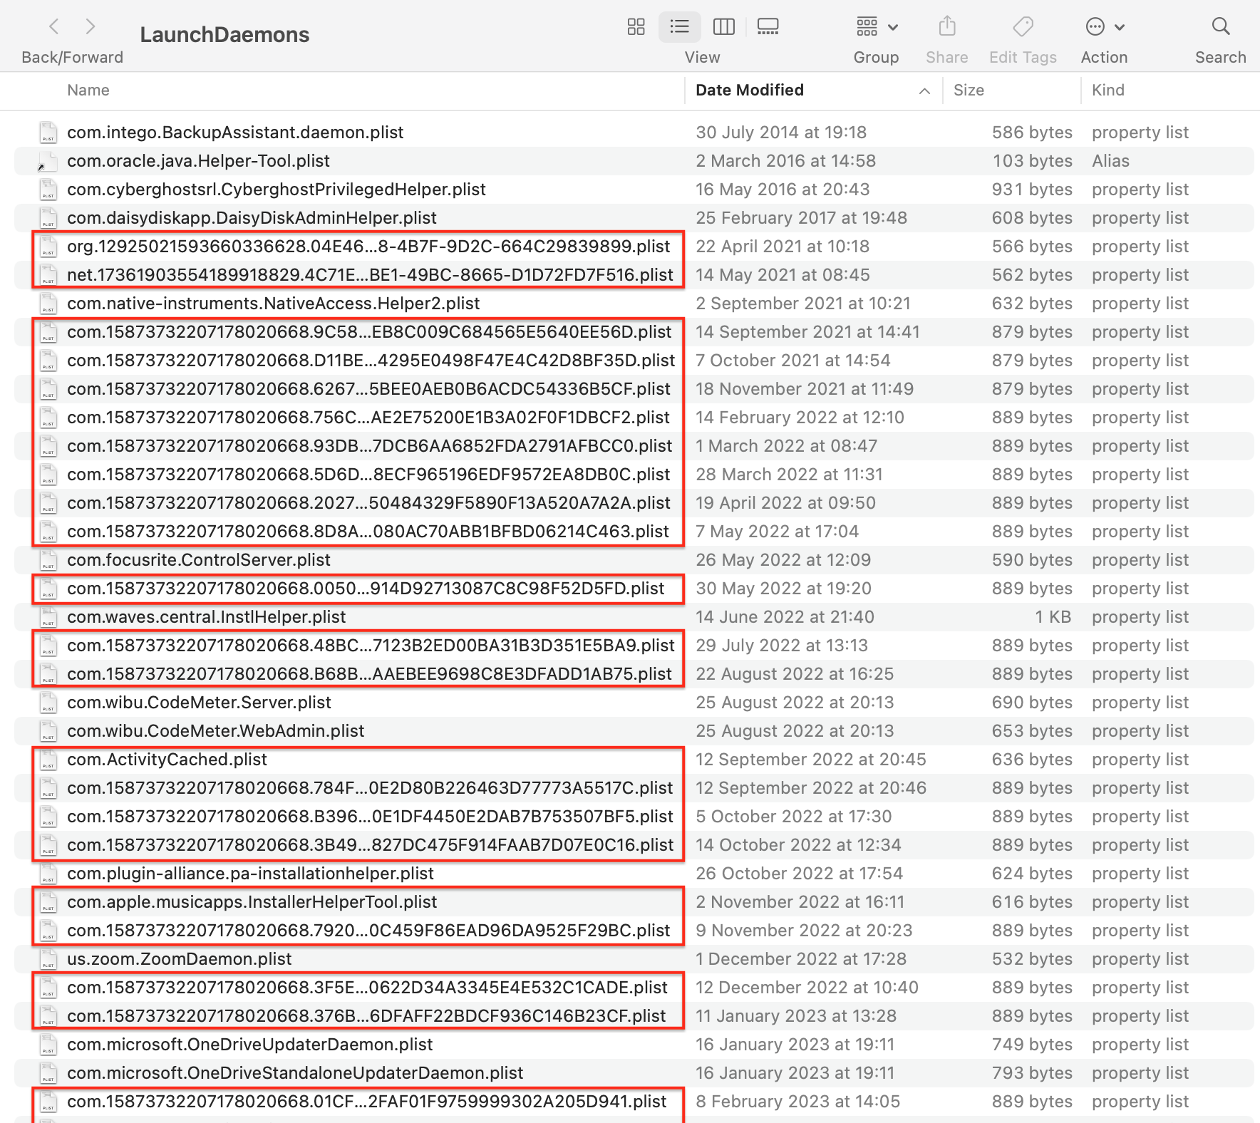1260x1123 pixels.
Task: Click the Edit Tags icon
Action: (x=1023, y=27)
